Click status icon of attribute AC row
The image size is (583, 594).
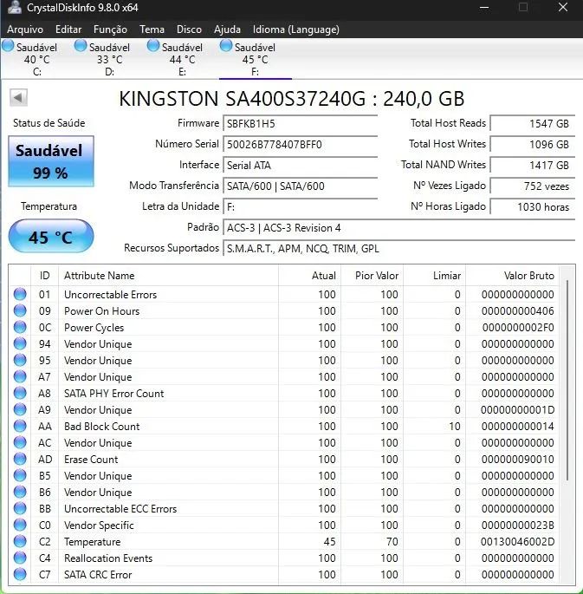(x=20, y=442)
